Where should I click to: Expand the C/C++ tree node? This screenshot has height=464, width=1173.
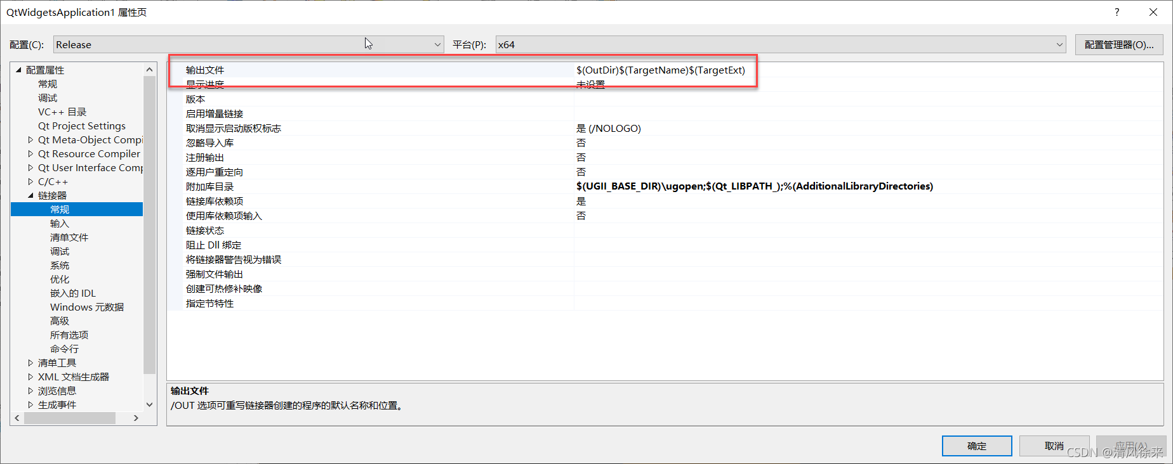click(x=30, y=181)
